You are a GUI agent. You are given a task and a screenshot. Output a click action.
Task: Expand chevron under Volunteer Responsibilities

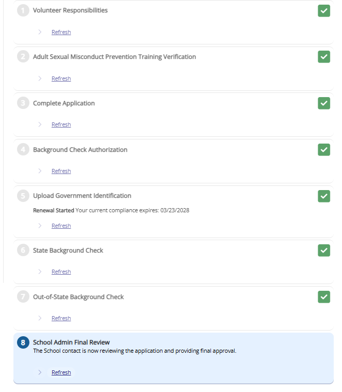pos(40,32)
